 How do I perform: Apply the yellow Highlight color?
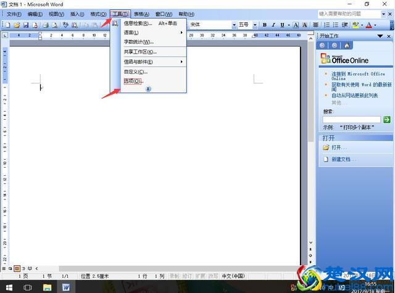click(355, 25)
